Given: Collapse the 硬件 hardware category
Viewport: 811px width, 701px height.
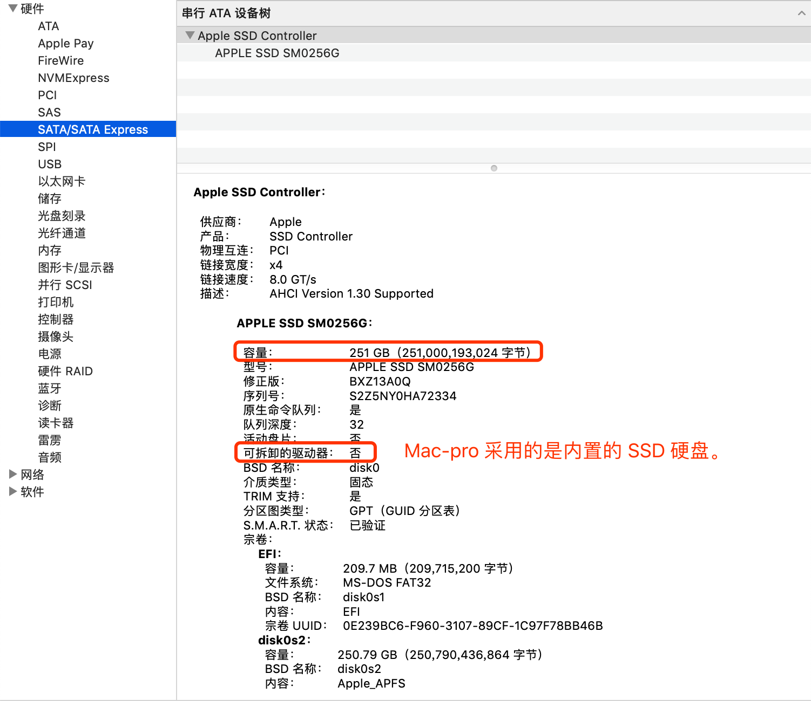Looking at the screenshot, I should click(13, 8).
